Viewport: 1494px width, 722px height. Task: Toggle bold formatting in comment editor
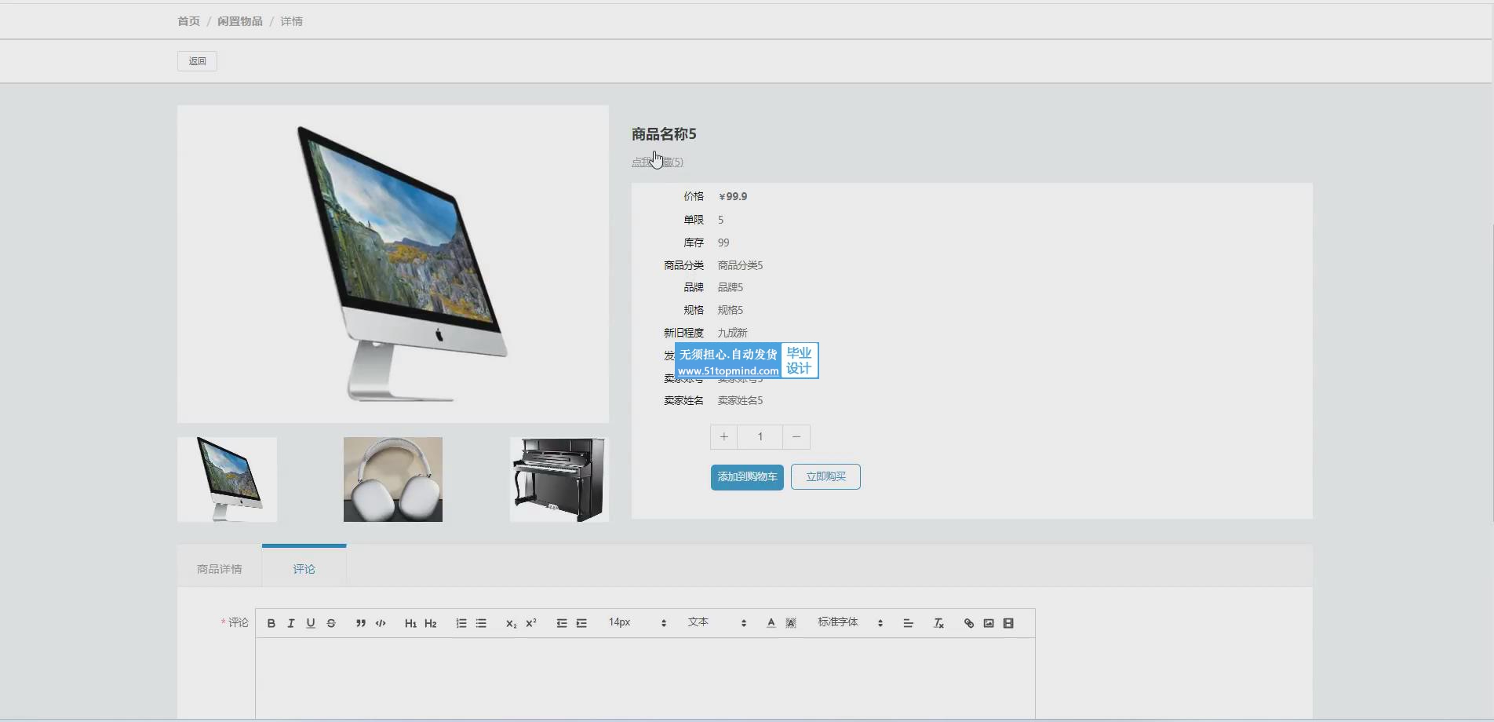271,623
